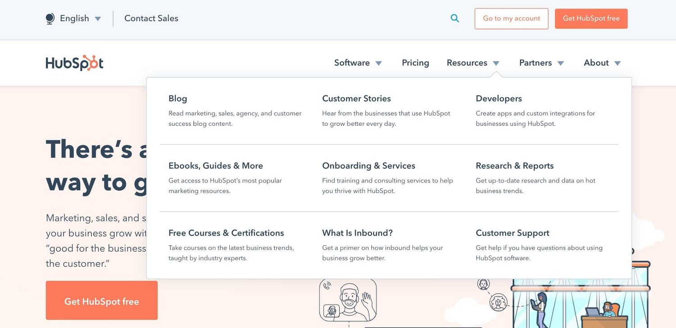Open Free Courses & Certifications
Screen dimensions: 676x328
coord(226,233)
